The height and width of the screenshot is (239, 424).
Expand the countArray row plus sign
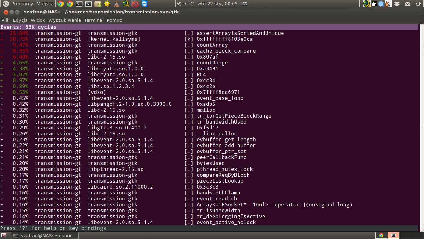(x=2, y=45)
